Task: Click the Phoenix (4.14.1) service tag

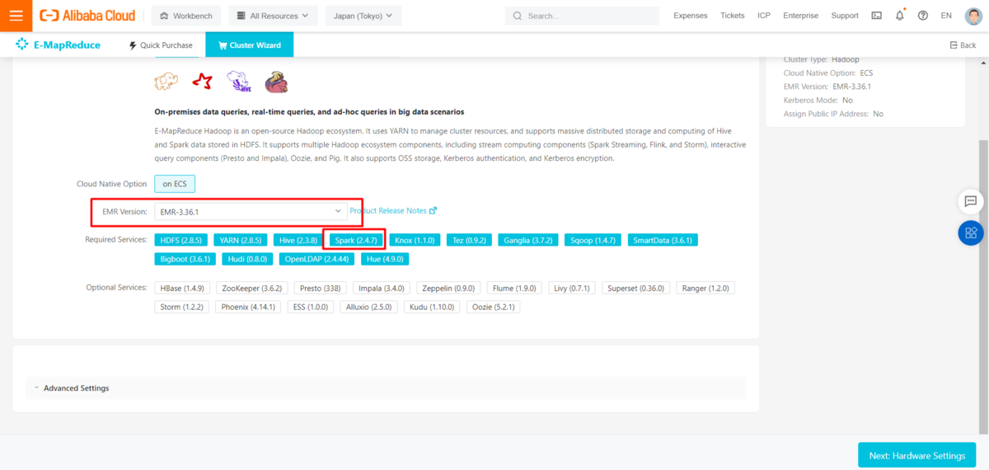Action: 247,307
